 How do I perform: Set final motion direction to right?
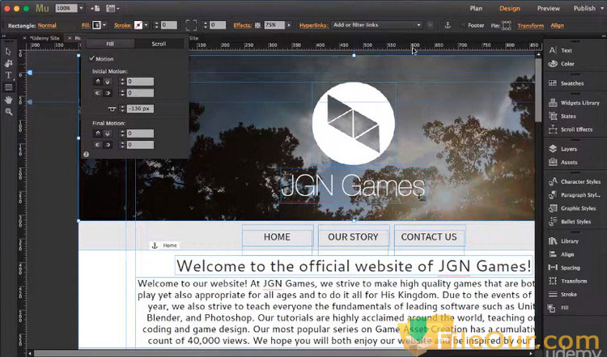[x=108, y=145]
